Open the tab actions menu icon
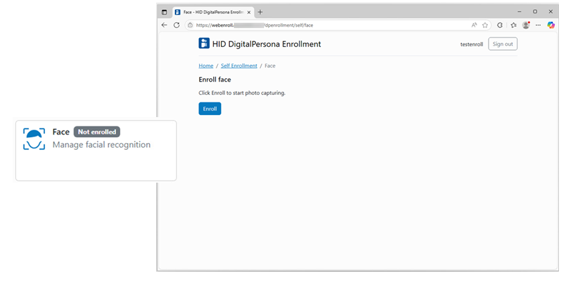This screenshot has height=281, width=571. [164, 12]
